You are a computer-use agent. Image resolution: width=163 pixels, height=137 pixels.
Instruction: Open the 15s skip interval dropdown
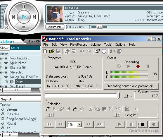79,124
